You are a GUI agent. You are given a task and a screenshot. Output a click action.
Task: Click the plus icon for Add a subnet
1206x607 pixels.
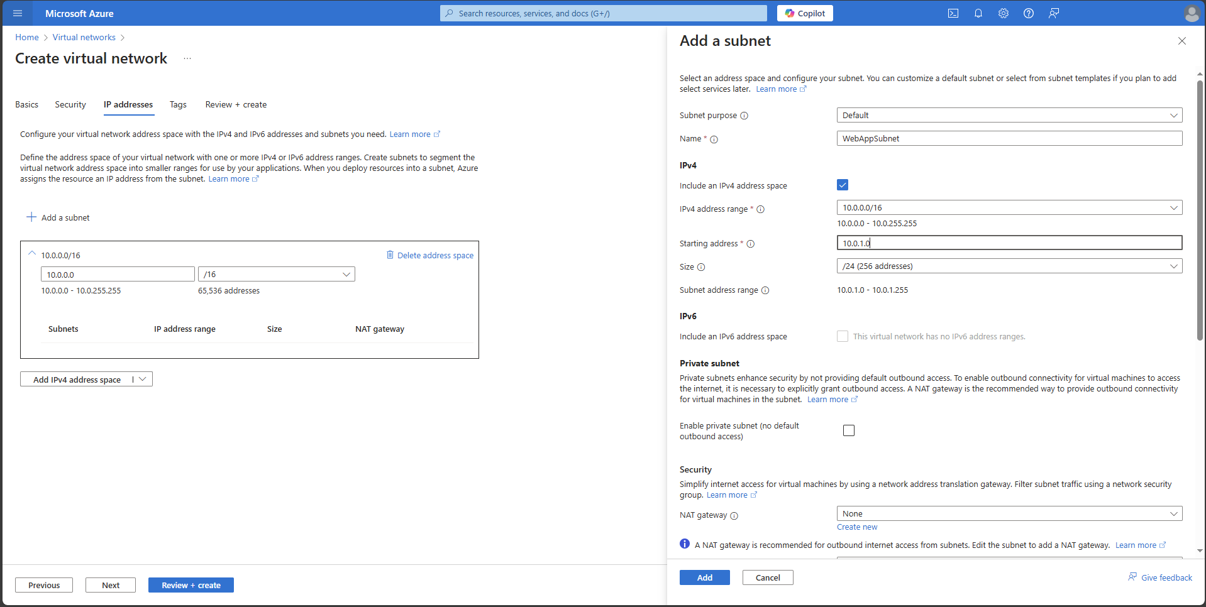click(x=31, y=217)
